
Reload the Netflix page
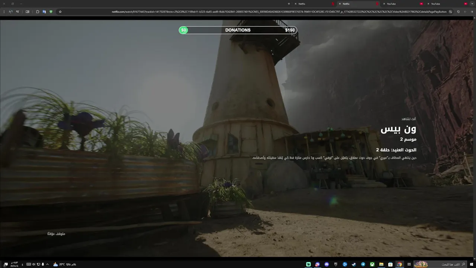click(x=459, y=12)
